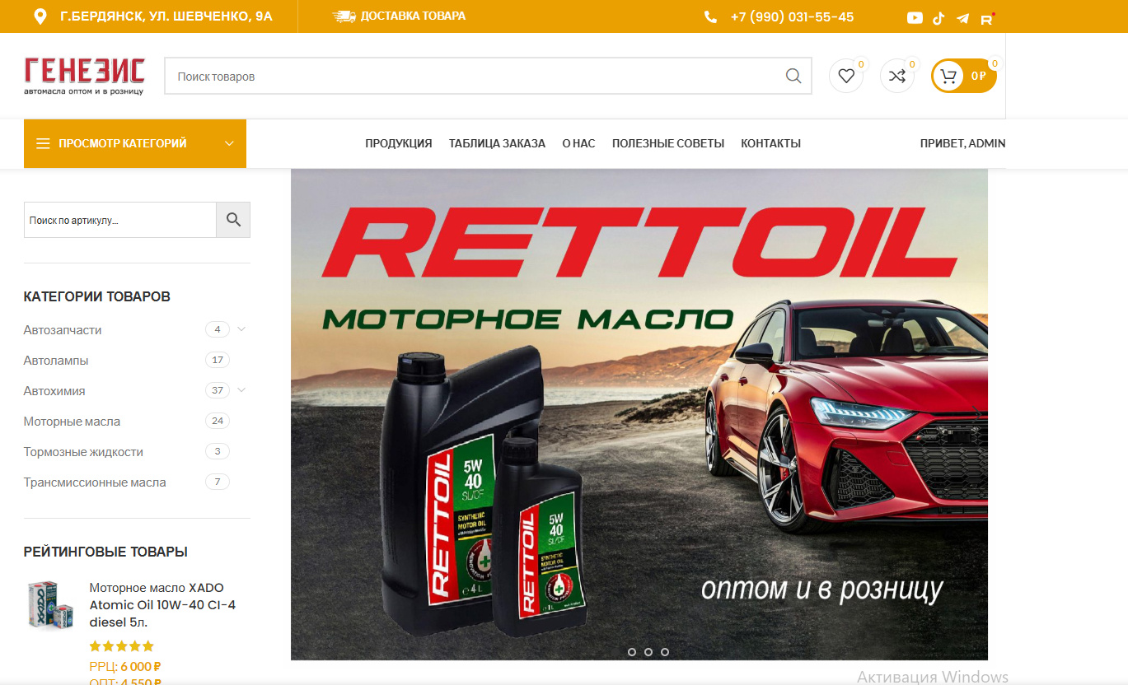Open the Моторное масло XADO Atomic Oil product title
This screenshot has width=1128, height=685.
click(x=162, y=605)
